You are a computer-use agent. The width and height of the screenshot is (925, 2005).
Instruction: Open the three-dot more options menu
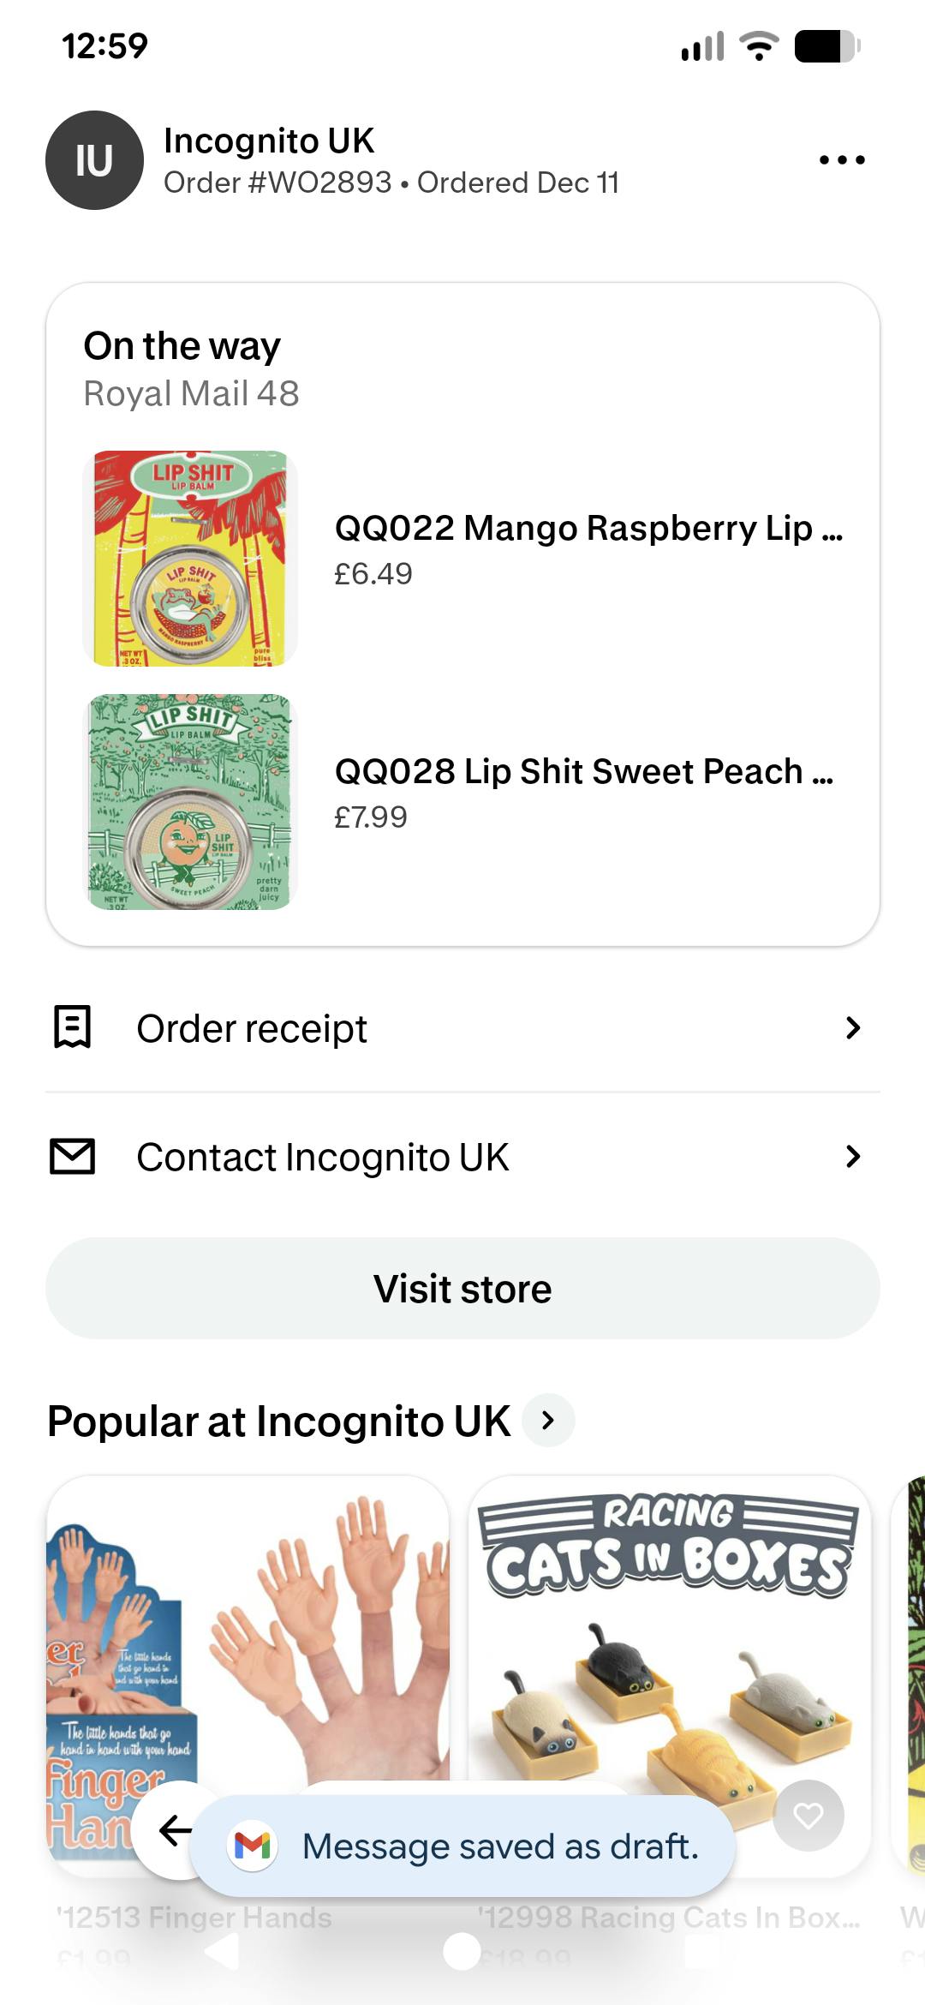842,160
